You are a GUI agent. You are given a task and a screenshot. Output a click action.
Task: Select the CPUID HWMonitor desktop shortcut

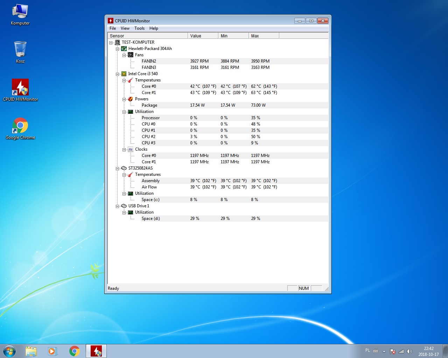pos(20,90)
